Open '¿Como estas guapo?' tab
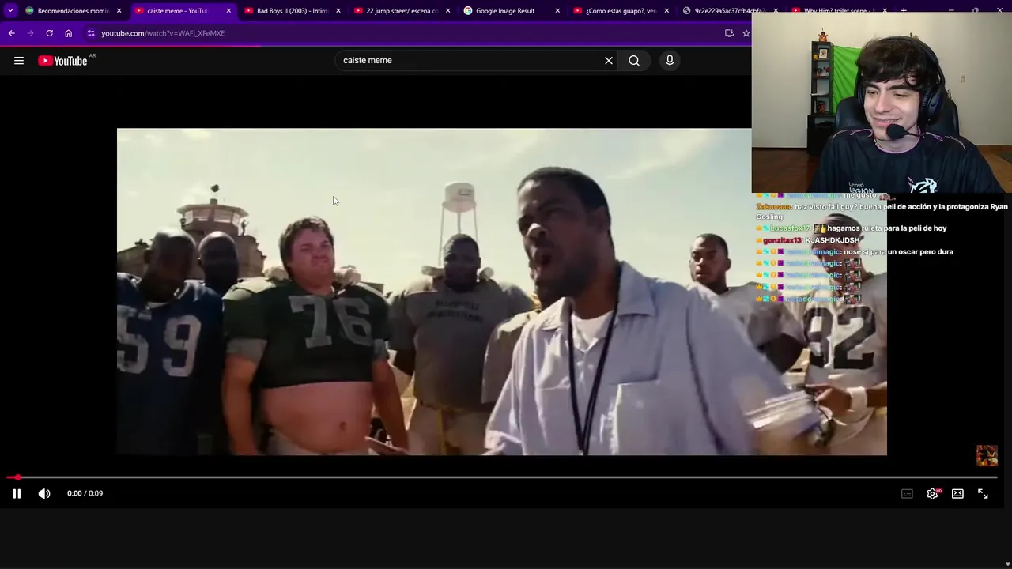This screenshot has width=1012, height=569. click(621, 11)
